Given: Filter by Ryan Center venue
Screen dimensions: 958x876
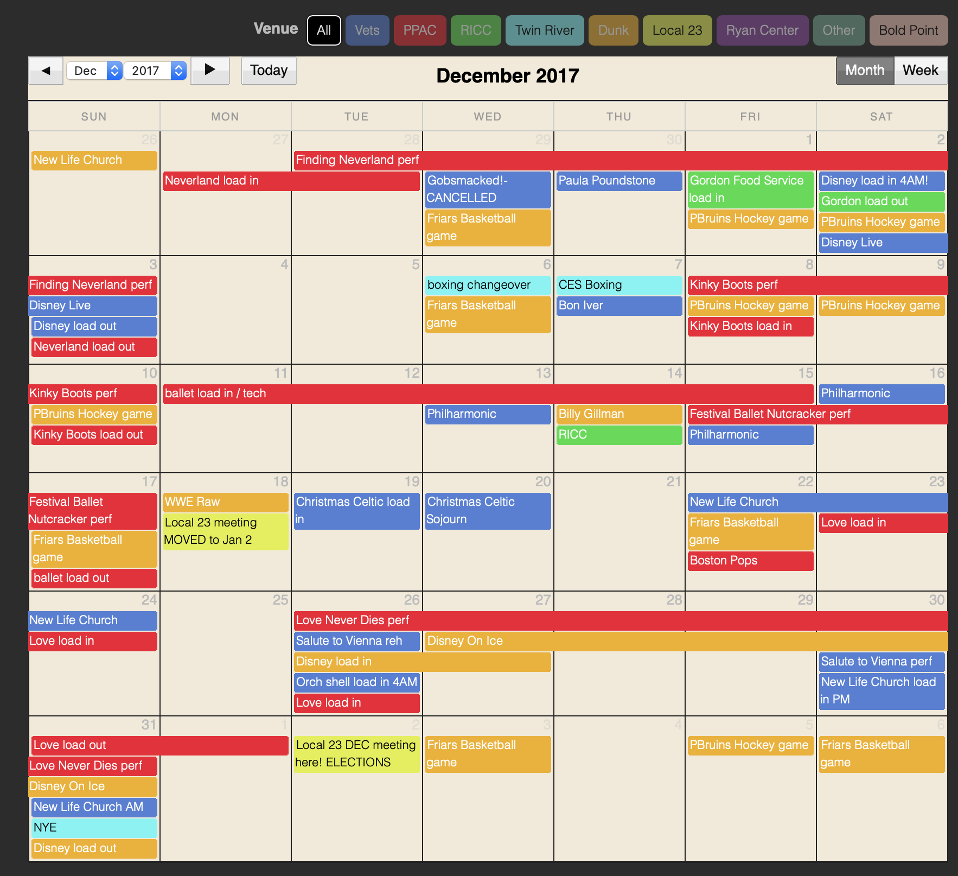Looking at the screenshot, I should pyautogui.click(x=762, y=30).
